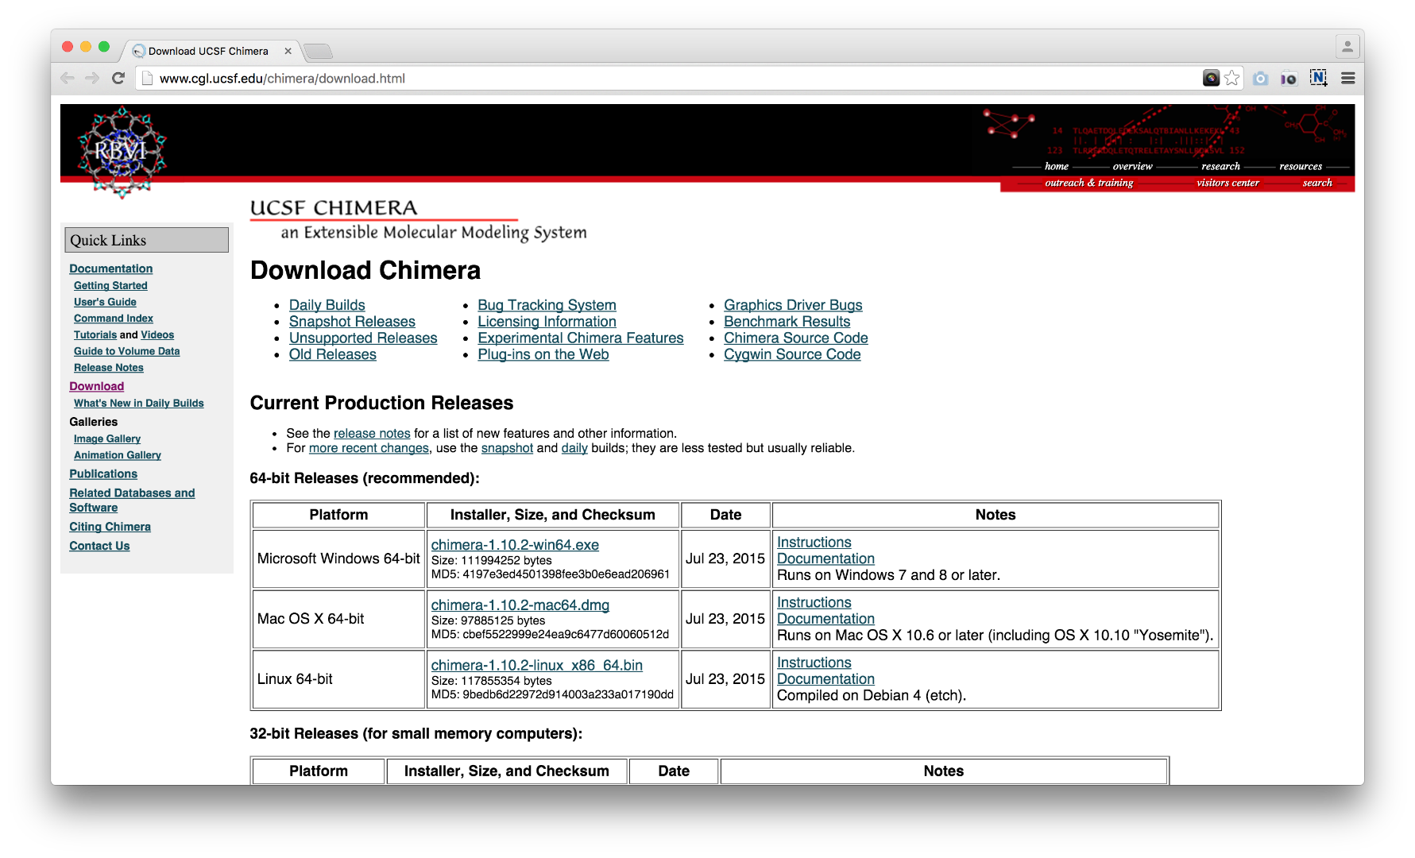The height and width of the screenshot is (858, 1415).
Task: Open the Chrome user profile button
Action: click(1347, 47)
